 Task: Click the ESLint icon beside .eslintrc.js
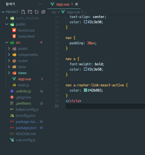12,91
